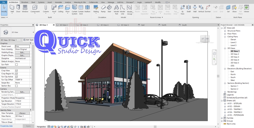Select the Show work plane tool
Screen dimensions: 254x128
pyautogui.click(x=234, y=9)
